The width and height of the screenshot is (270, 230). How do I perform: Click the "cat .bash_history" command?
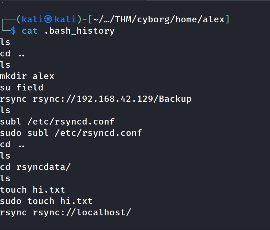[68, 31]
